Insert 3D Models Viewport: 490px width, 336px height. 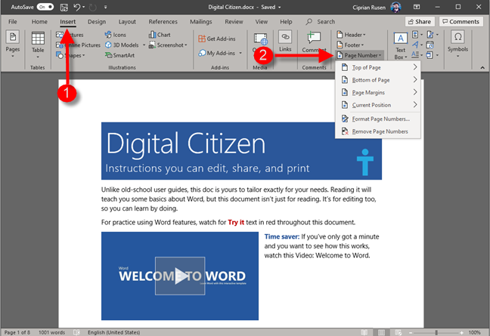[122, 45]
